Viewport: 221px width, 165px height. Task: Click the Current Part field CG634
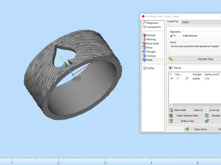(201, 22)
